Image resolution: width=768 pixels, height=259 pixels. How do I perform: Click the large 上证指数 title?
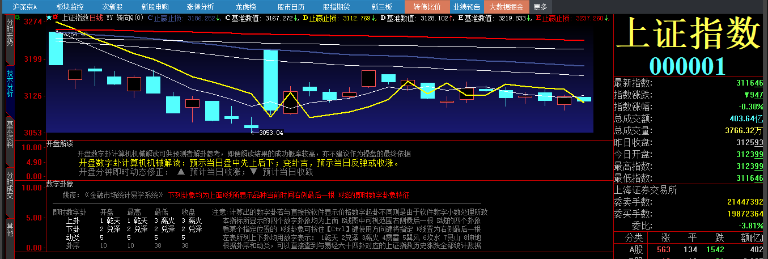688,34
